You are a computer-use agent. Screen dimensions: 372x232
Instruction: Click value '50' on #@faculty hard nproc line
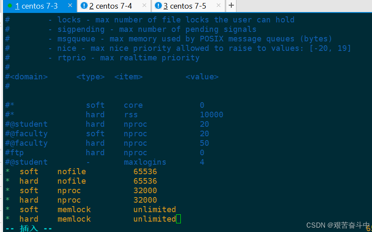[204, 143]
